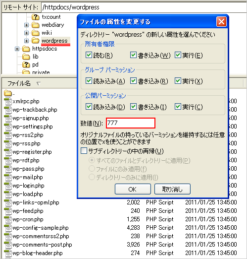Click the wp-config-sample.php file icon
This screenshot has height=259, width=247.
click(8, 228)
